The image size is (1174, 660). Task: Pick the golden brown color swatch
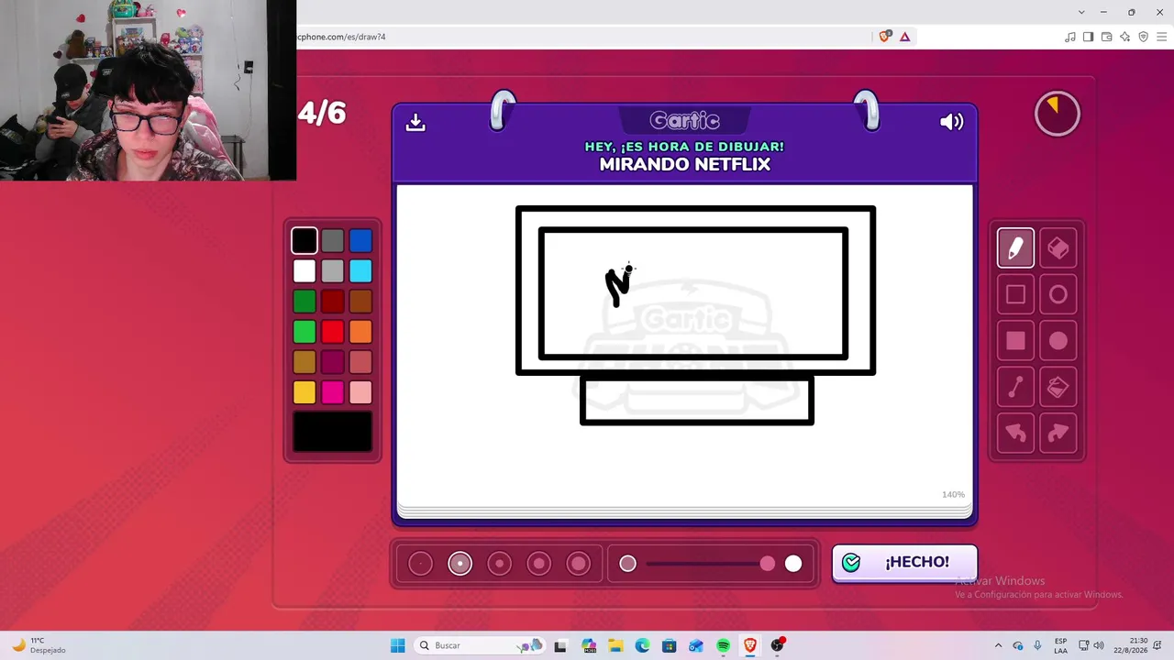[x=305, y=362]
